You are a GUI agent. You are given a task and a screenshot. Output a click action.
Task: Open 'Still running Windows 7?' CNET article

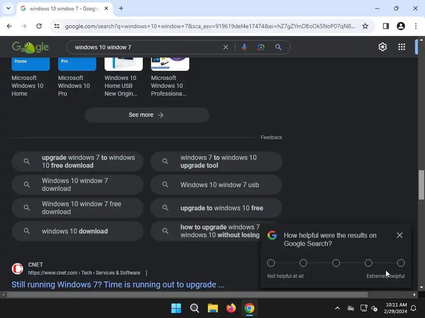pos(118,284)
